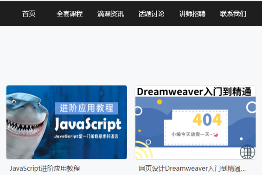Click 联系我们 in the navigation bar

(233, 14)
